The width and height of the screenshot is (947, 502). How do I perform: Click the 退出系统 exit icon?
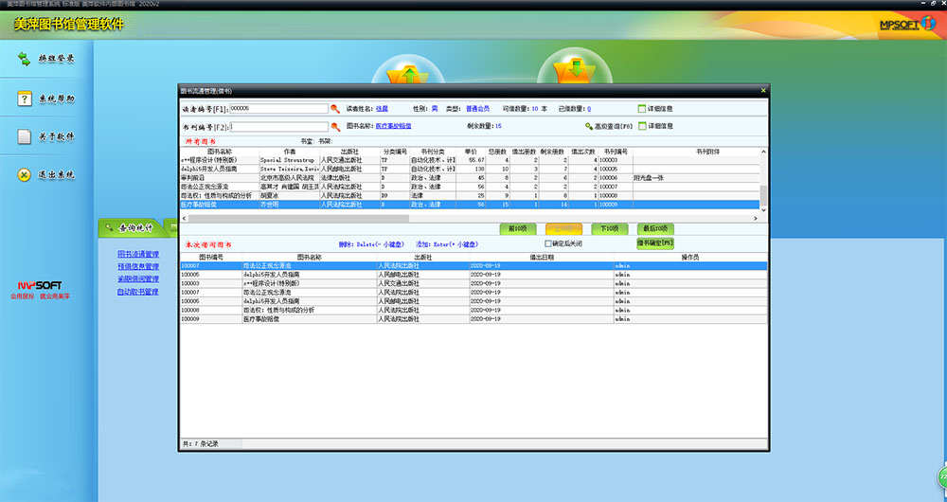(x=24, y=174)
